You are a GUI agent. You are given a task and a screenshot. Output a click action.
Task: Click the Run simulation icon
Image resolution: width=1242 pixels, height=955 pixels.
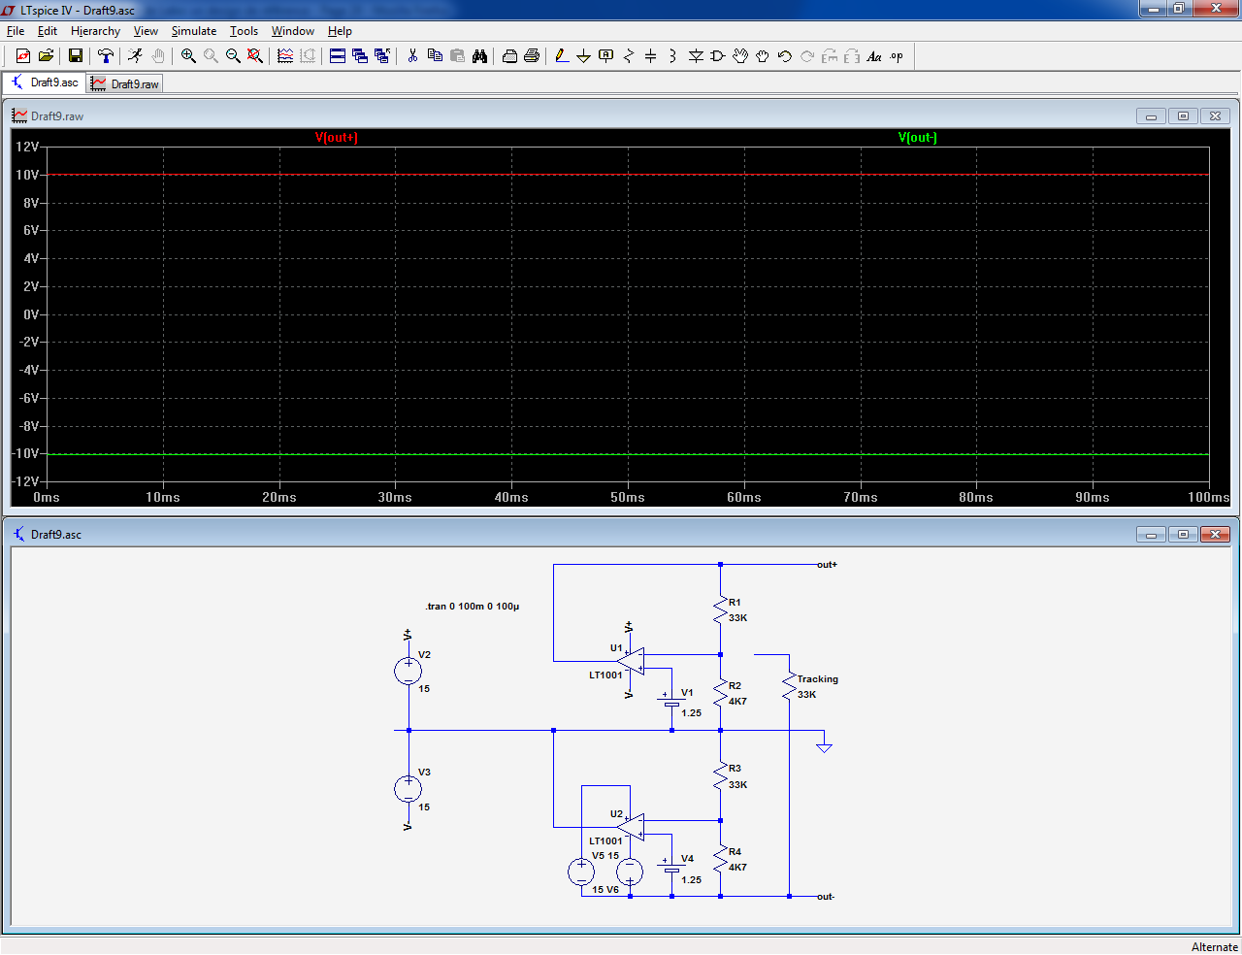(135, 56)
